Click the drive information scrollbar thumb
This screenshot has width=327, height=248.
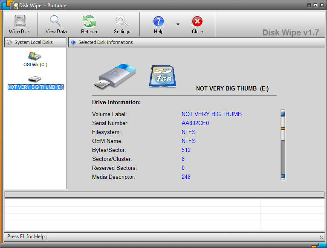(283, 128)
